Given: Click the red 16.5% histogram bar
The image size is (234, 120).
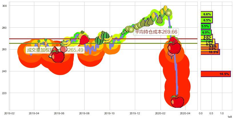Looking at the screenshot, I should click(x=215, y=74).
